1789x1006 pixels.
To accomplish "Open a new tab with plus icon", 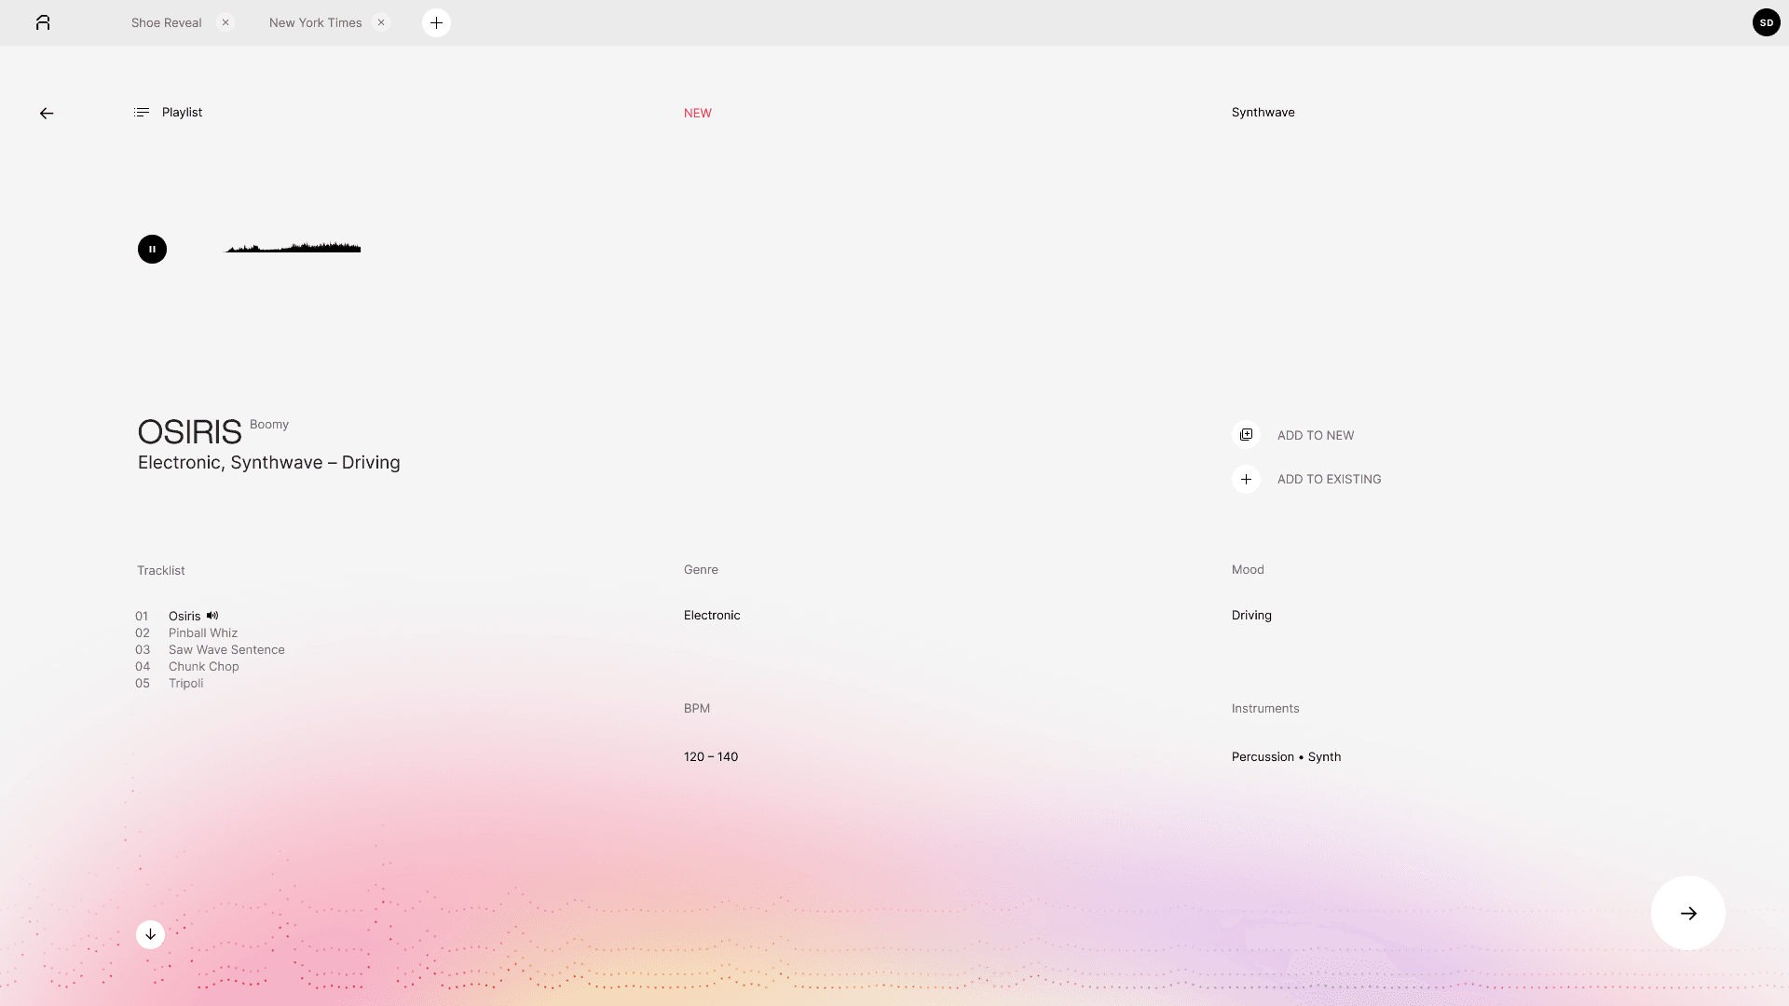I will coord(436,23).
